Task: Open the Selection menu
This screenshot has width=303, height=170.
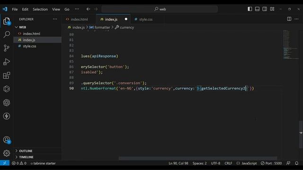Action: (x=40, y=9)
